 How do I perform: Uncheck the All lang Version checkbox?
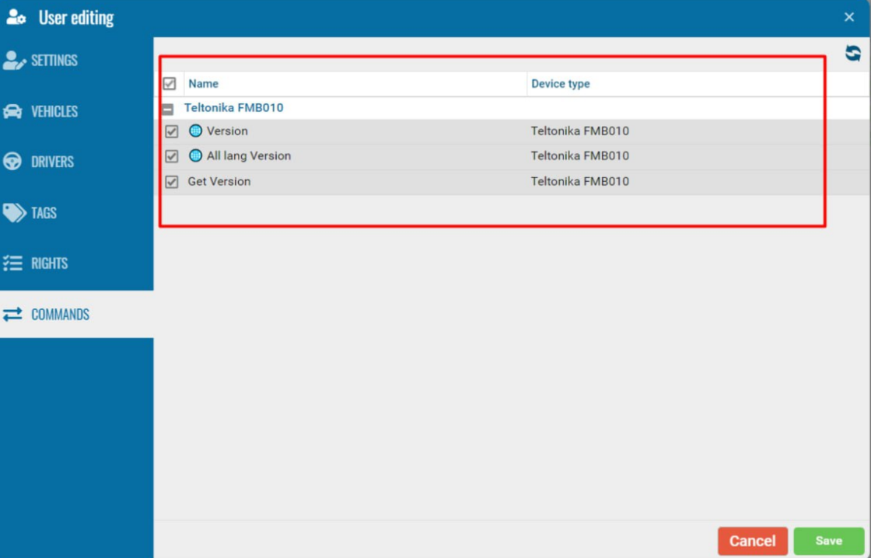tap(172, 156)
